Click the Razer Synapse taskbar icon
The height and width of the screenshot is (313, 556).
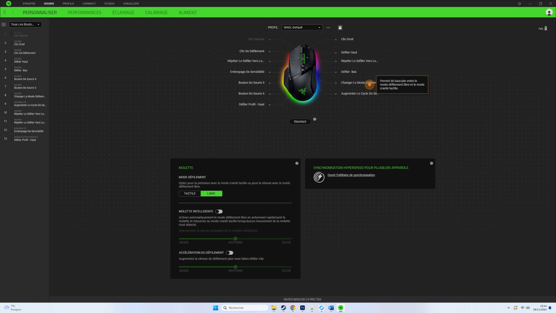click(x=341, y=308)
